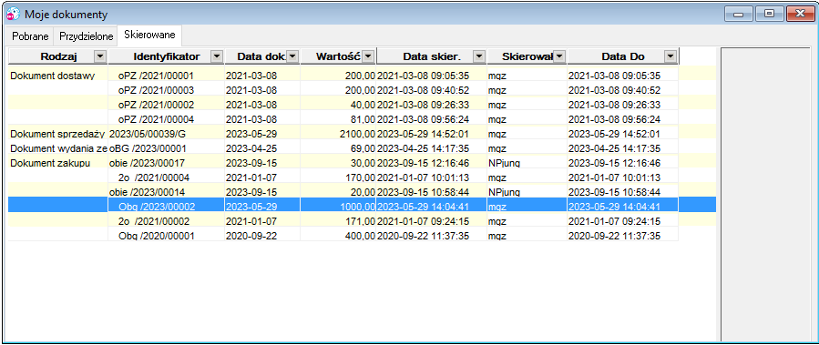Screen dimensions: 819x345
Task: Click the highlighted Obg /2023/00002 row
Action: click(x=362, y=206)
